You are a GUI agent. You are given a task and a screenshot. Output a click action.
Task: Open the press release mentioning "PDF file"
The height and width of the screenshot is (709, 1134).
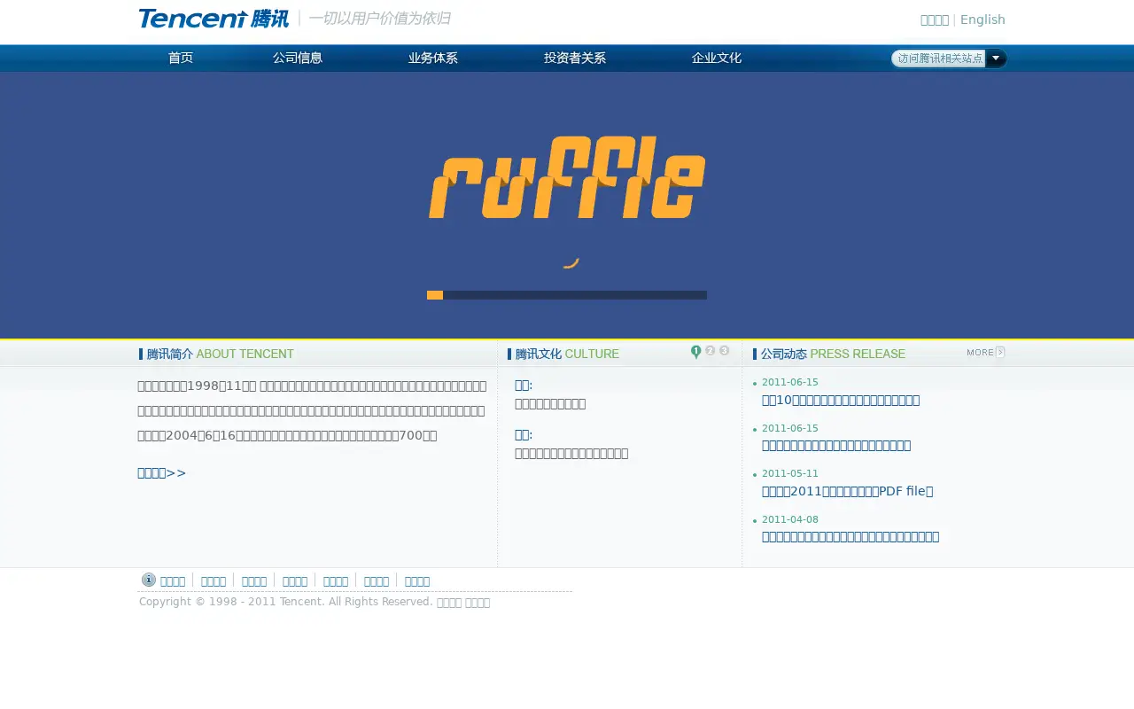pyautogui.click(x=848, y=491)
